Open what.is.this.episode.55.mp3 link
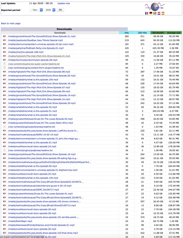The height and width of the screenshot is (238, 183). pos(32,107)
